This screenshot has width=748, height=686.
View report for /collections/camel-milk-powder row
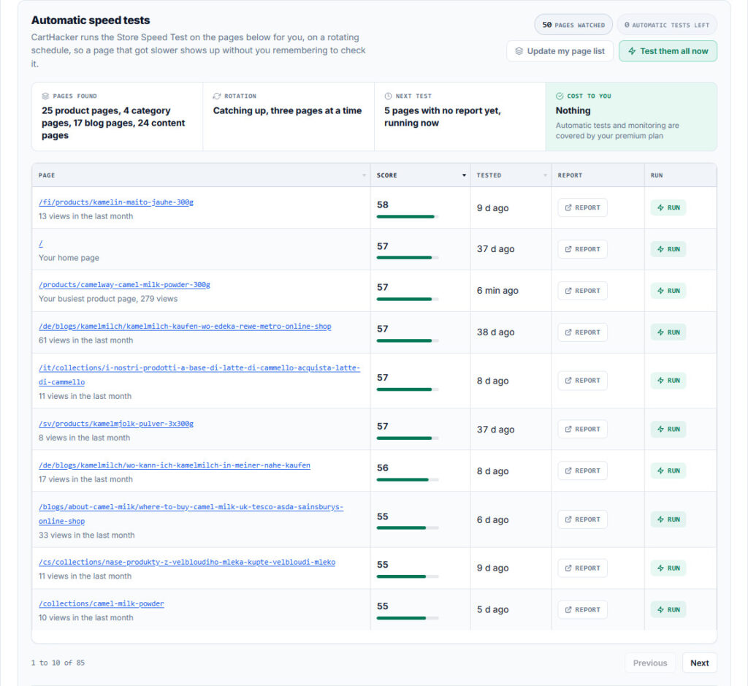pyautogui.click(x=582, y=609)
